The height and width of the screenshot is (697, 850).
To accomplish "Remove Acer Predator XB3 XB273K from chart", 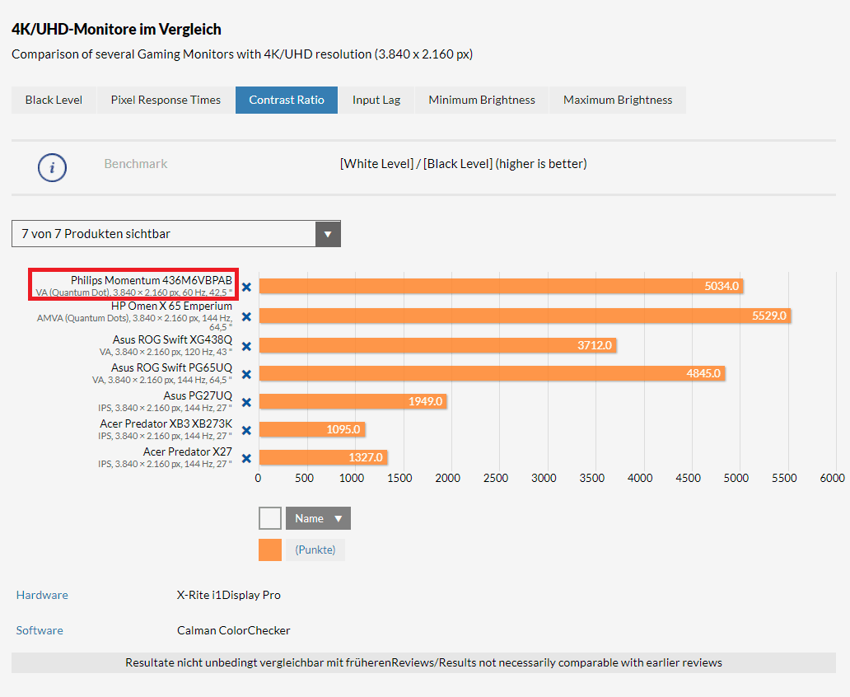I will coord(246,430).
